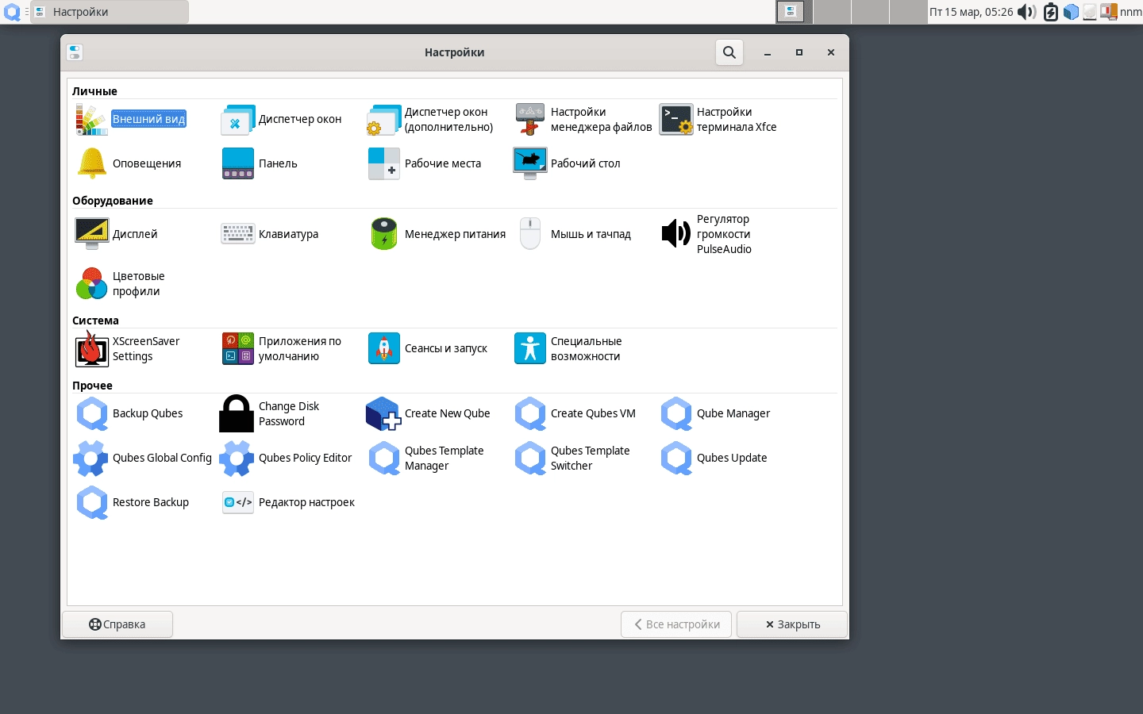Viewport: 1143px width, 714px height.
Task: Launch Backup Qubes
Action: pyautogui.click(x=129, y=414)
